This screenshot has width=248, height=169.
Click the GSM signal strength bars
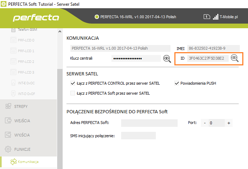[x=215, y=17]
